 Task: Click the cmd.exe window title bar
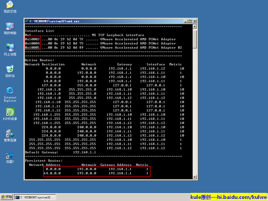pos(105,21)
